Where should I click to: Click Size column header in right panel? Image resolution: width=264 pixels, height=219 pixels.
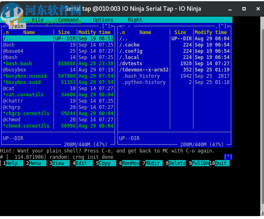[180, 32]
